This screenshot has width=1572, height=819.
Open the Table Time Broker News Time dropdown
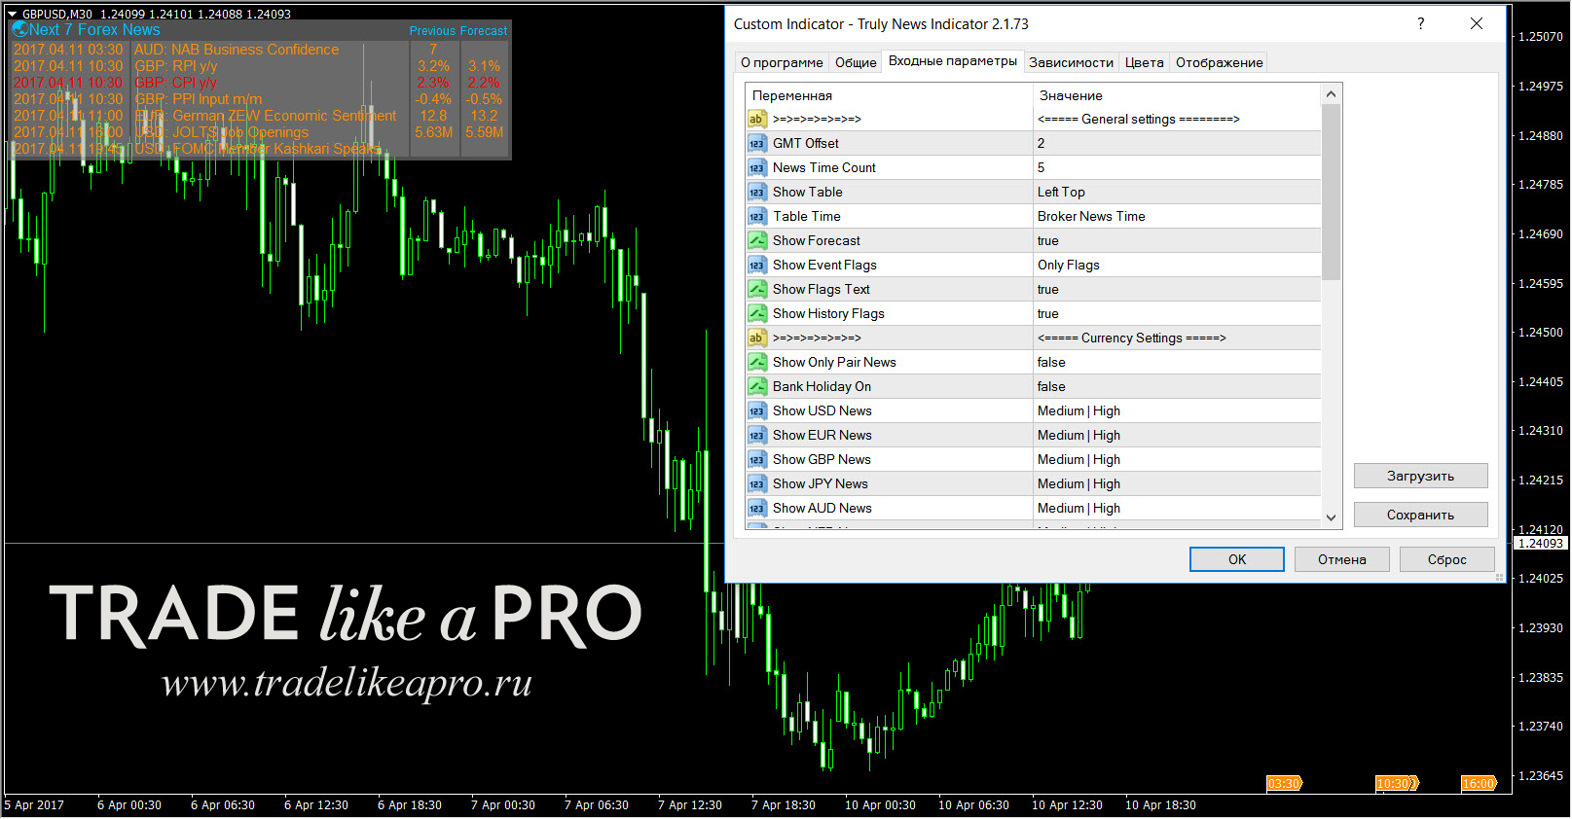[x=1176, y=216]
